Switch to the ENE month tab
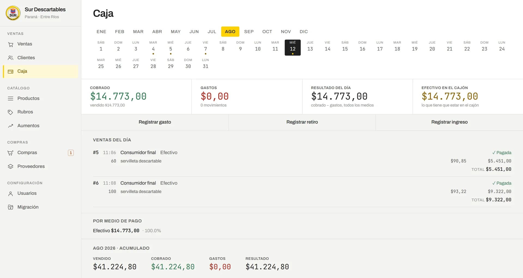 coord(101,32)
